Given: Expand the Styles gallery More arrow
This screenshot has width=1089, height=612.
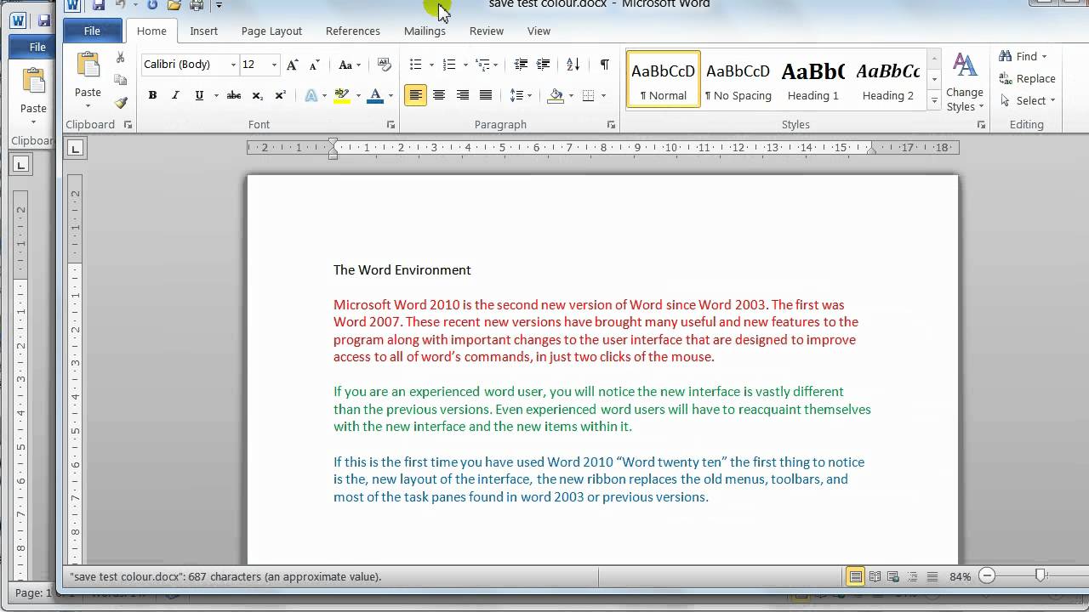Looking at the screenshot, I should (934, 101).
